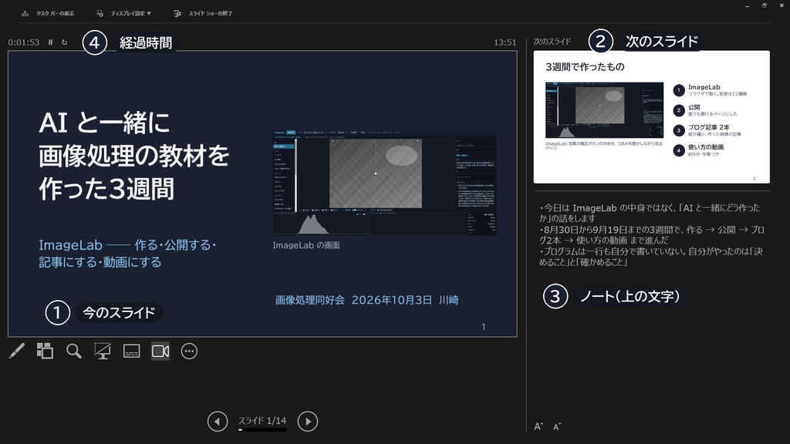Viewport: 790px width, 444px height.
Task: Open the see all slides grid view
Action: click(x=45, y=351)
